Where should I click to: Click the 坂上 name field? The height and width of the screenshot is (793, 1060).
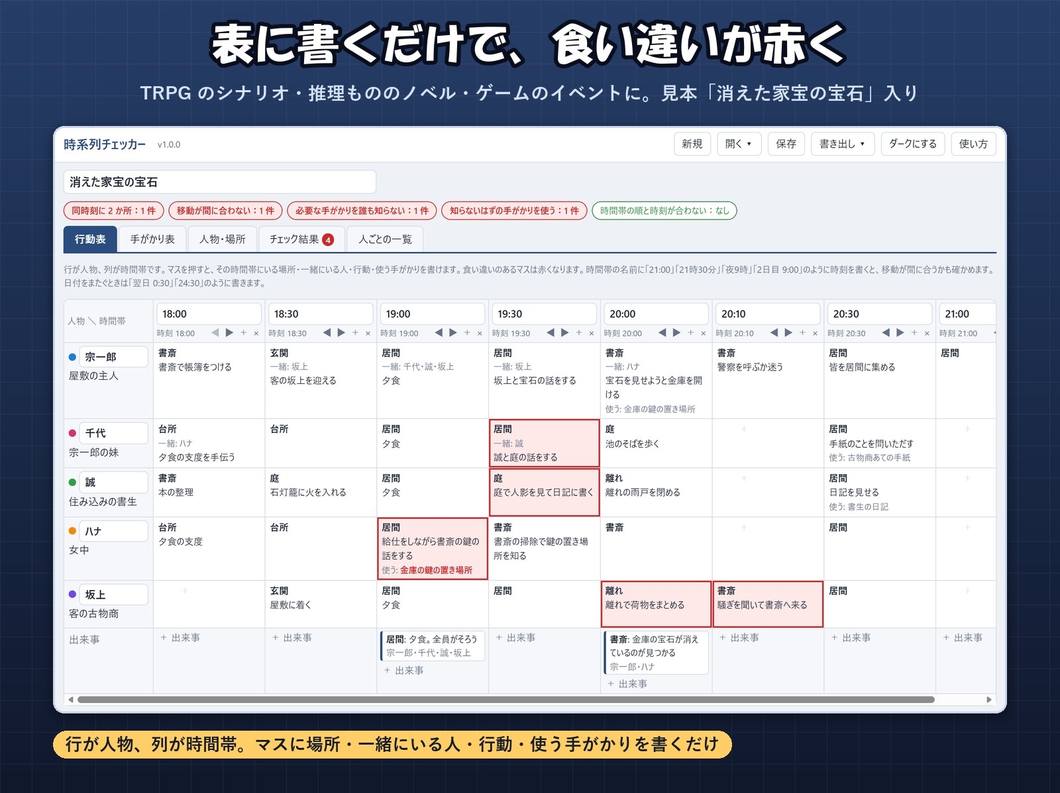coord(113,595)
